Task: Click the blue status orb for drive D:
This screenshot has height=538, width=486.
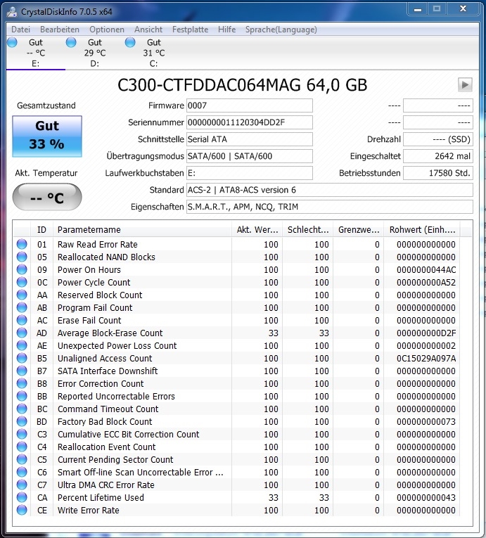Action: coord(71,42)
